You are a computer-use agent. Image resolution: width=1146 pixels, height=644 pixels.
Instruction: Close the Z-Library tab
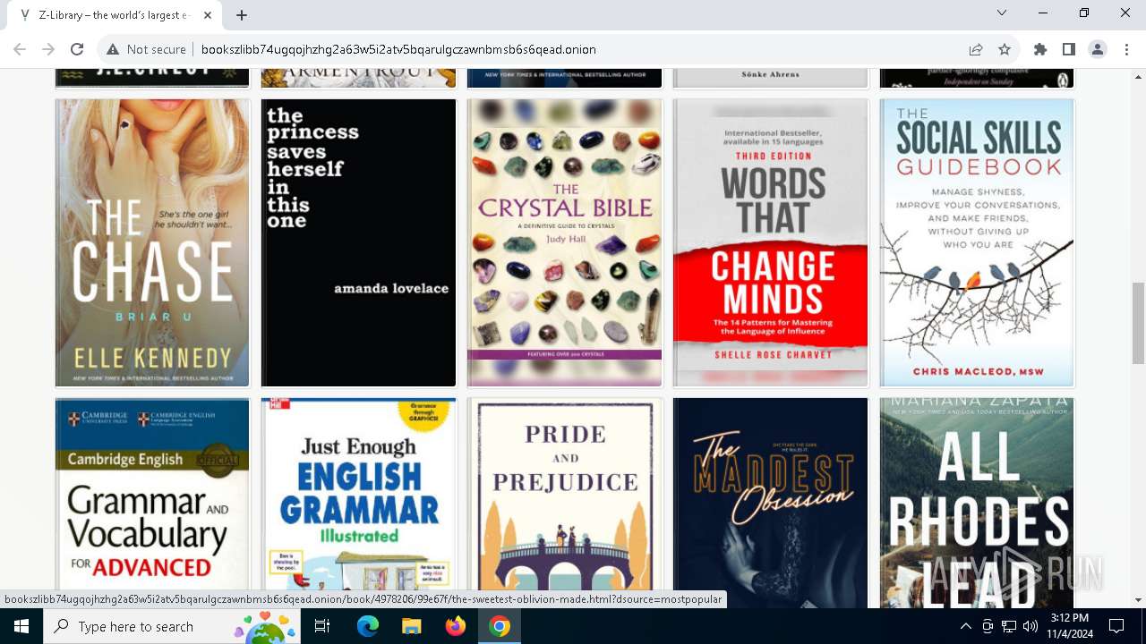tap(209, 15)
